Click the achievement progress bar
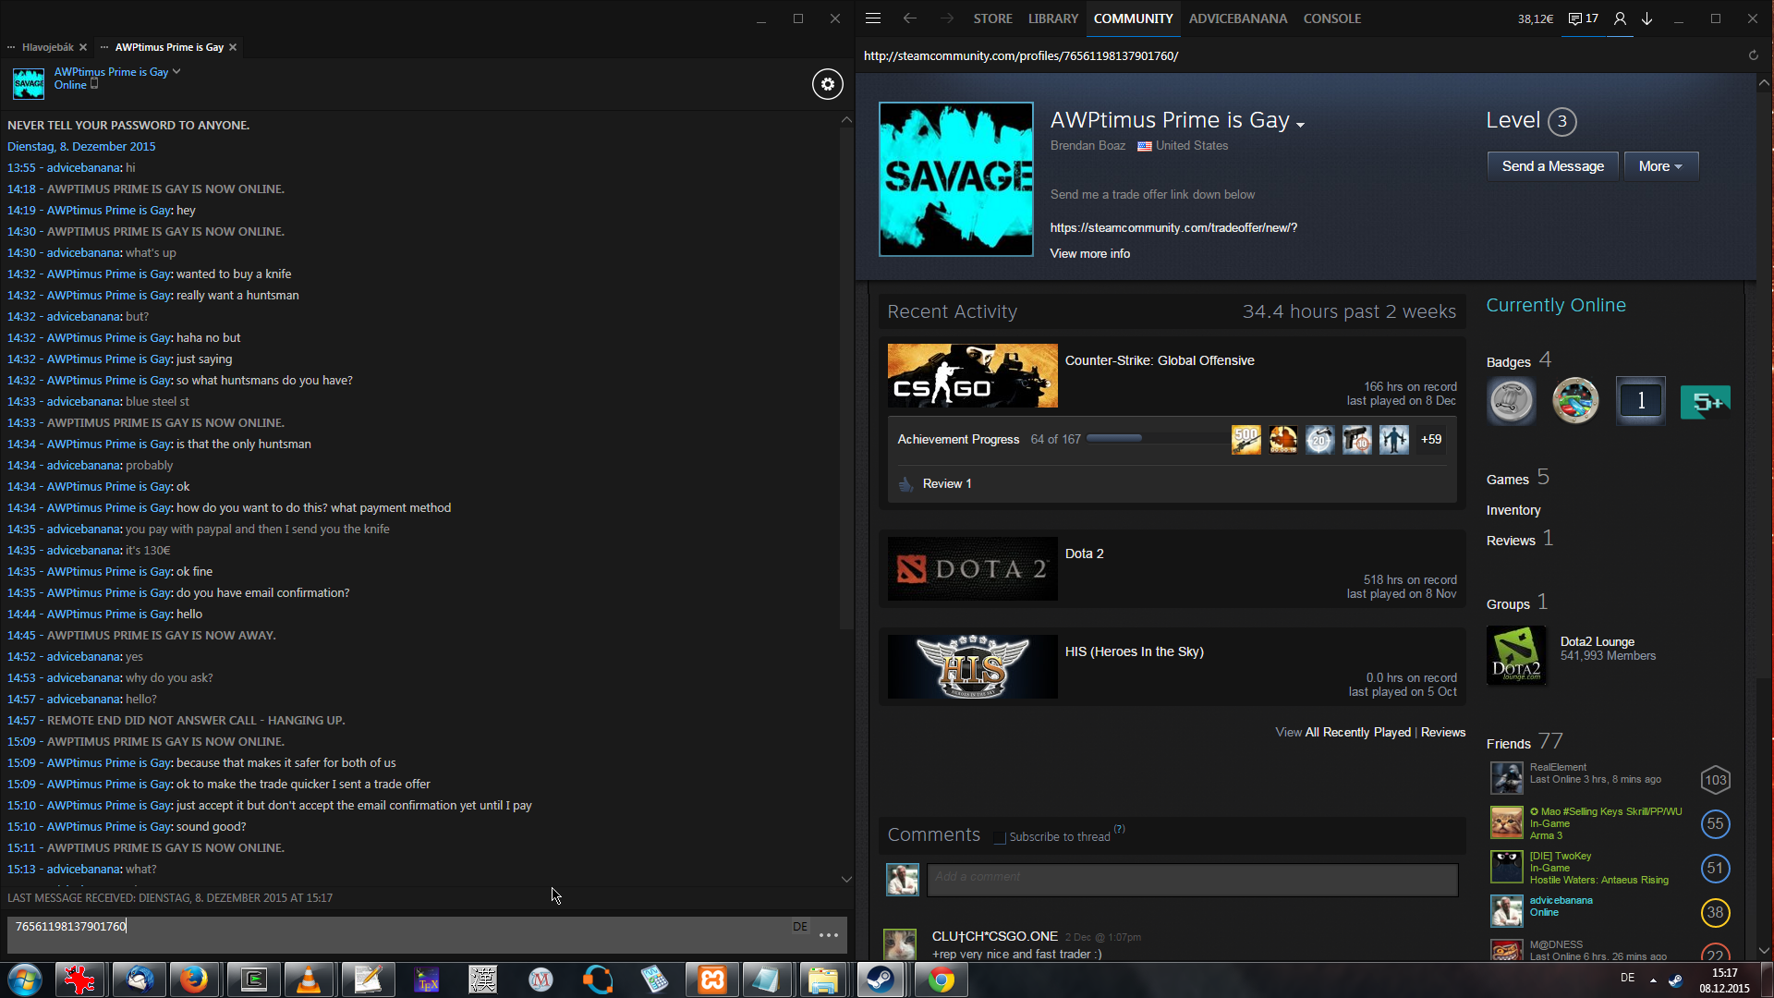The height and width of the screenshot is (998, 1774). (1155, 439)
